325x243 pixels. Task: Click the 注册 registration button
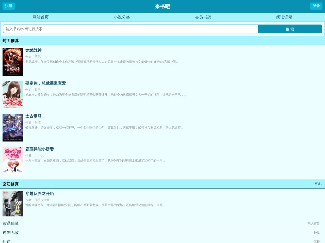[8, 6]
